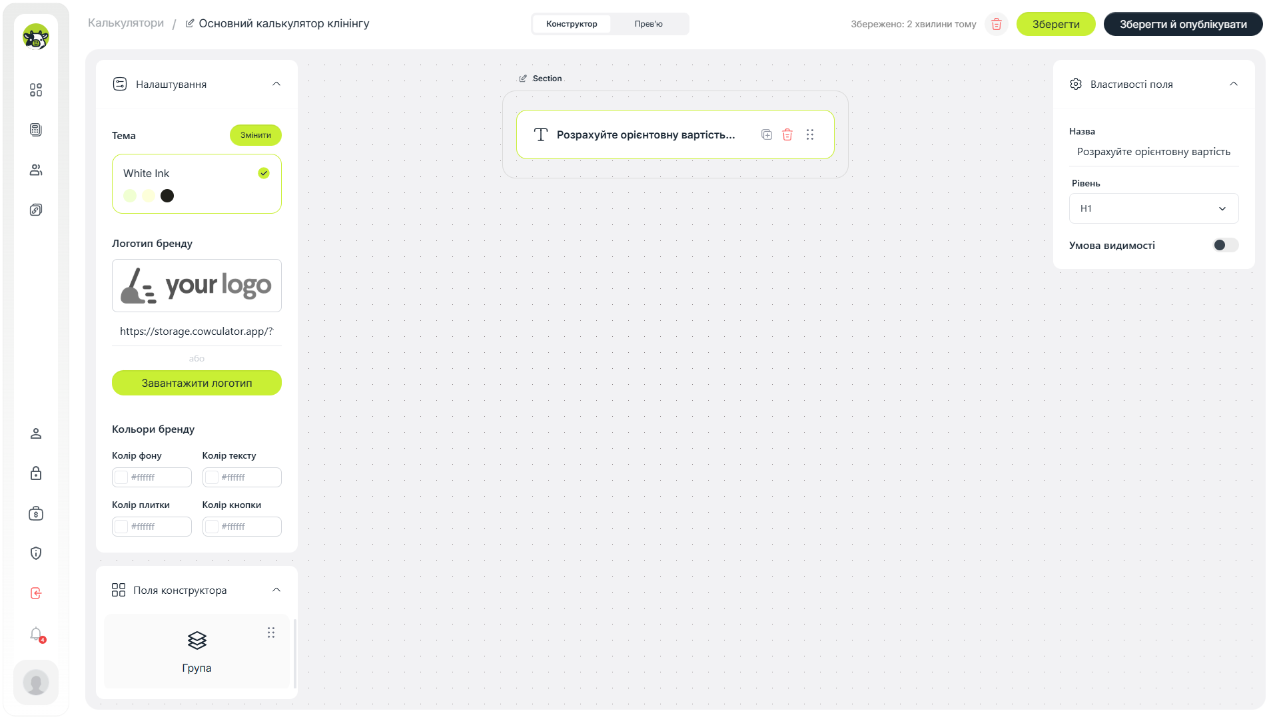Collapse the Поля конструктора panel chevron
This screenshot has width=1279, height=719.
point(276,590)
